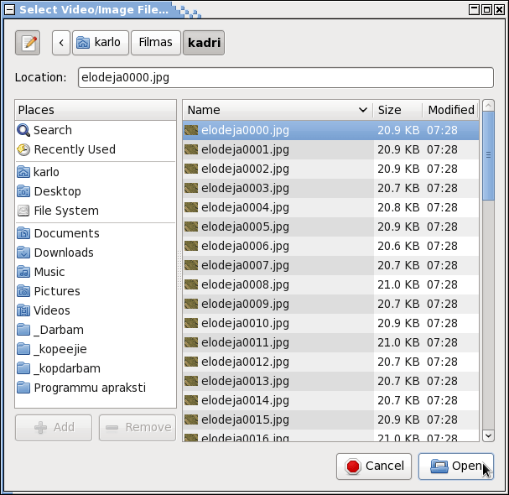Image resolution: width=509 pixels, height=495 pixels.
Task: Sort files by the Name column
Action: pyautogui.click(x=278, y=110)
